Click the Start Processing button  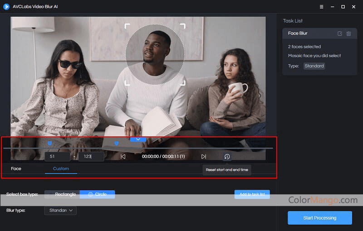tap(319, 218)
